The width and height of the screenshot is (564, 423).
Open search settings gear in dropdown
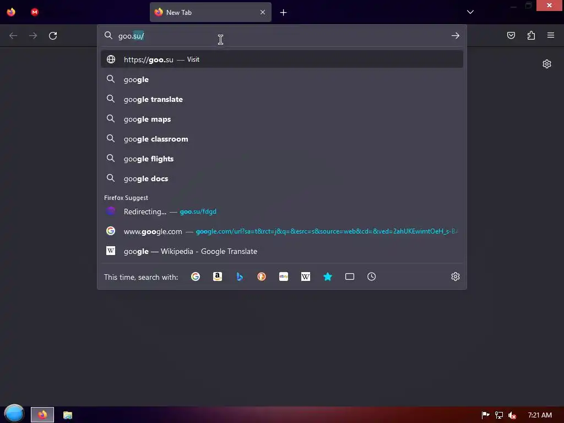455,276
